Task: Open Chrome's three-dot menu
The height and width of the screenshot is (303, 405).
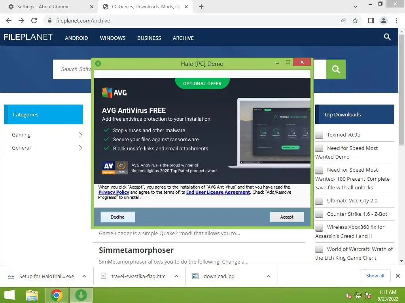Action: pos(396,21)
